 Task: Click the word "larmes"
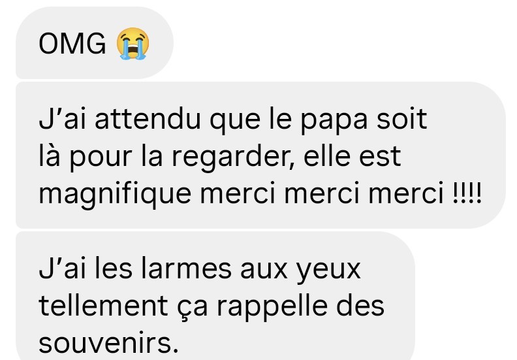coord(186,269)
